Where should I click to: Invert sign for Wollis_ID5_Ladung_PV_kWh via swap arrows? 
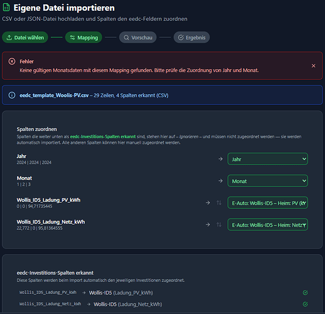219,203
